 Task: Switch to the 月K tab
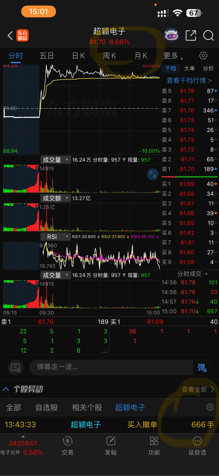pos(141,56)
